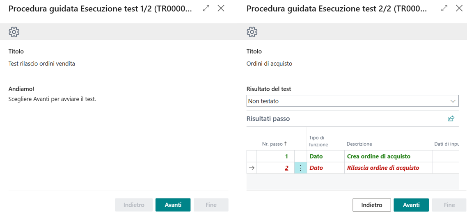Screen dimensions: 467x212
Task: Expand the left wizard dialog to full screen
Action: [x=206, y=8]
